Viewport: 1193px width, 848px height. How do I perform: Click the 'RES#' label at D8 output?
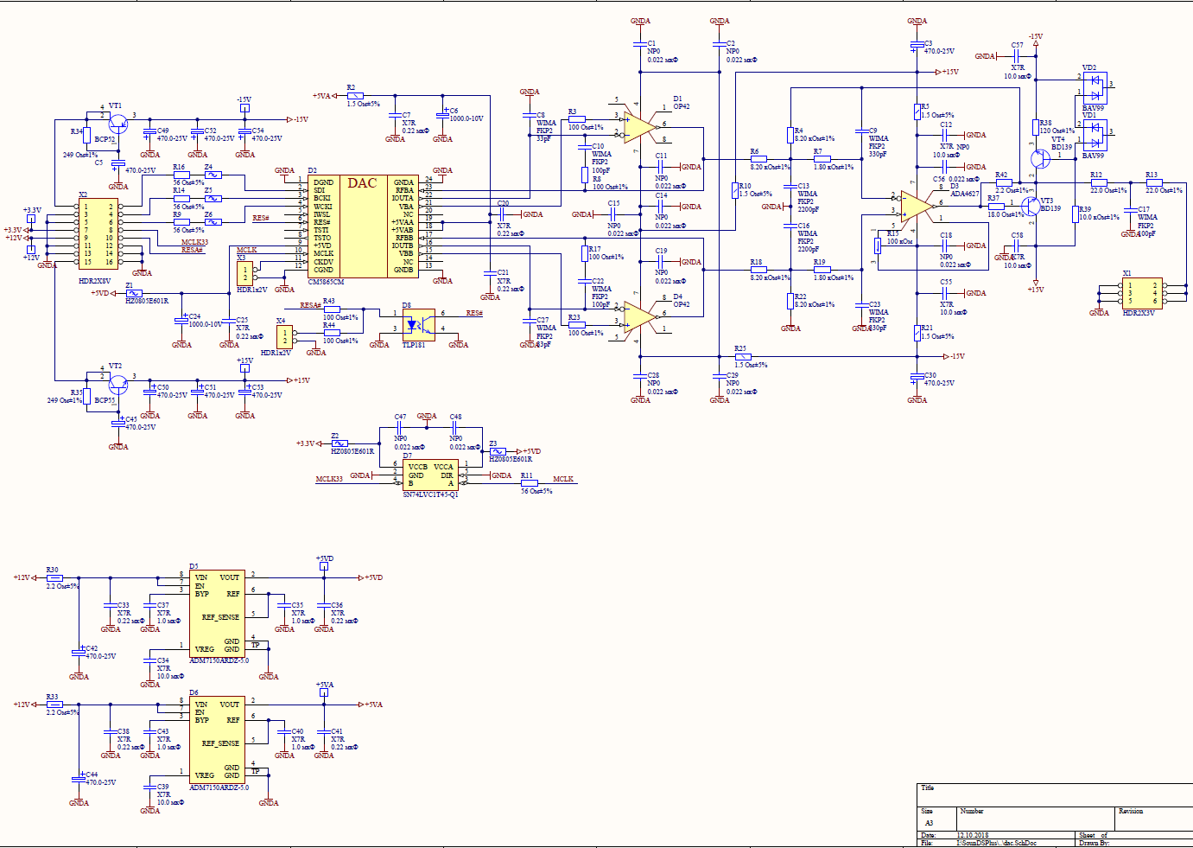[x=474, y=313]
